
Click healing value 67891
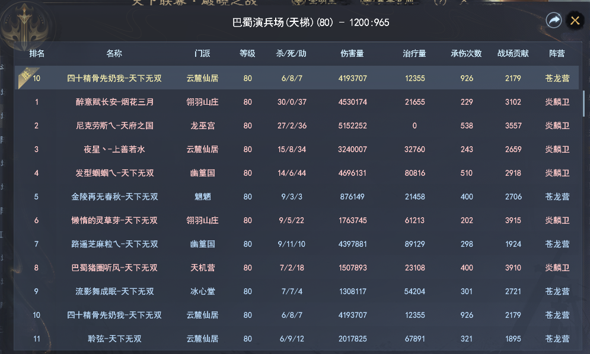pyautogui.click(x=414, y=339)
